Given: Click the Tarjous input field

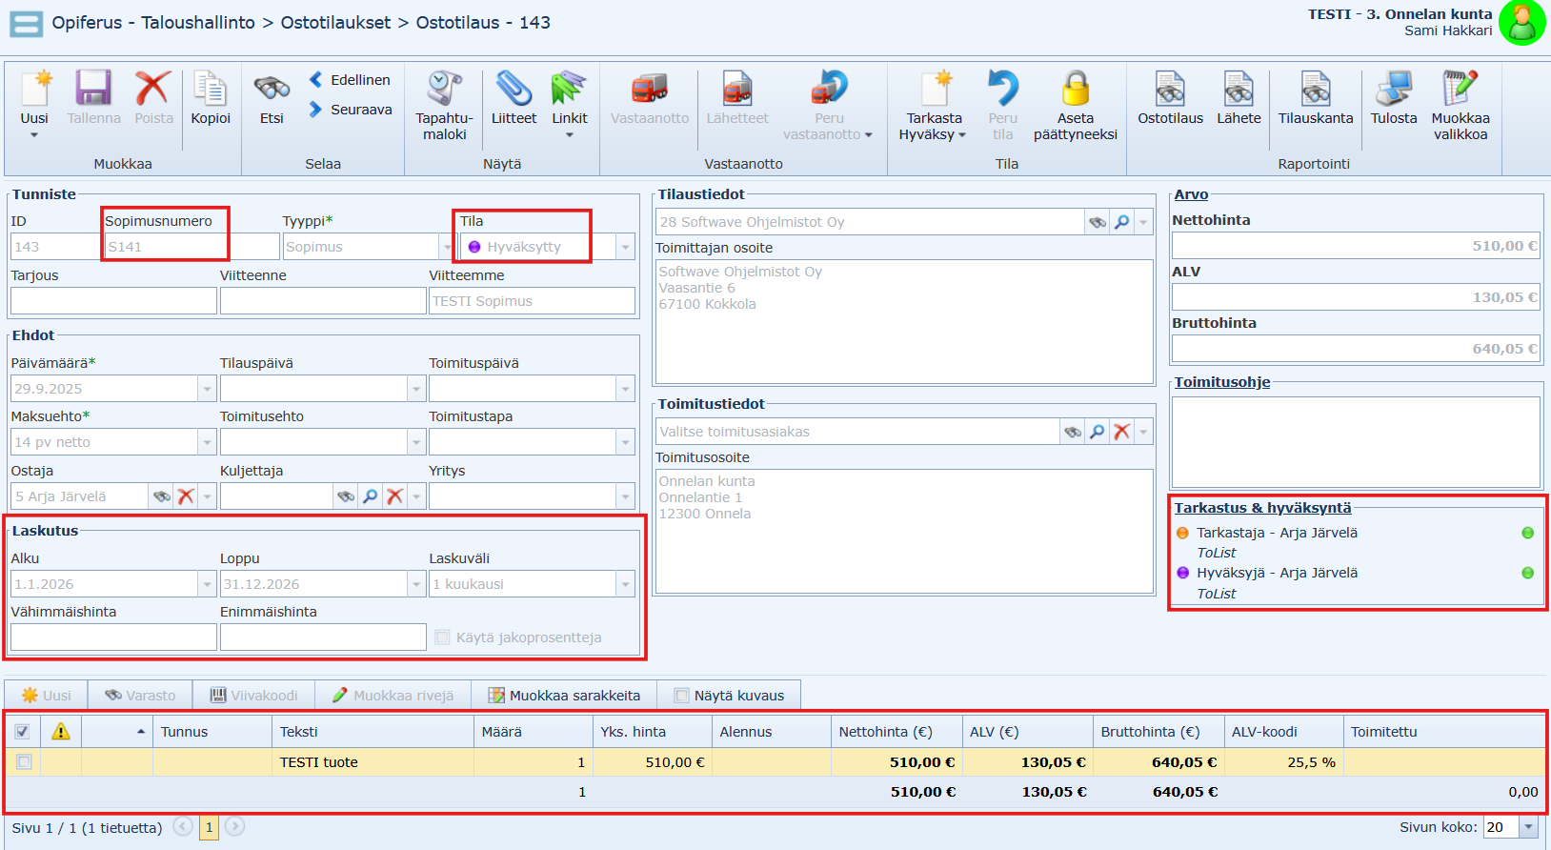Looking at the screenshot, I should tap(113, 301).
